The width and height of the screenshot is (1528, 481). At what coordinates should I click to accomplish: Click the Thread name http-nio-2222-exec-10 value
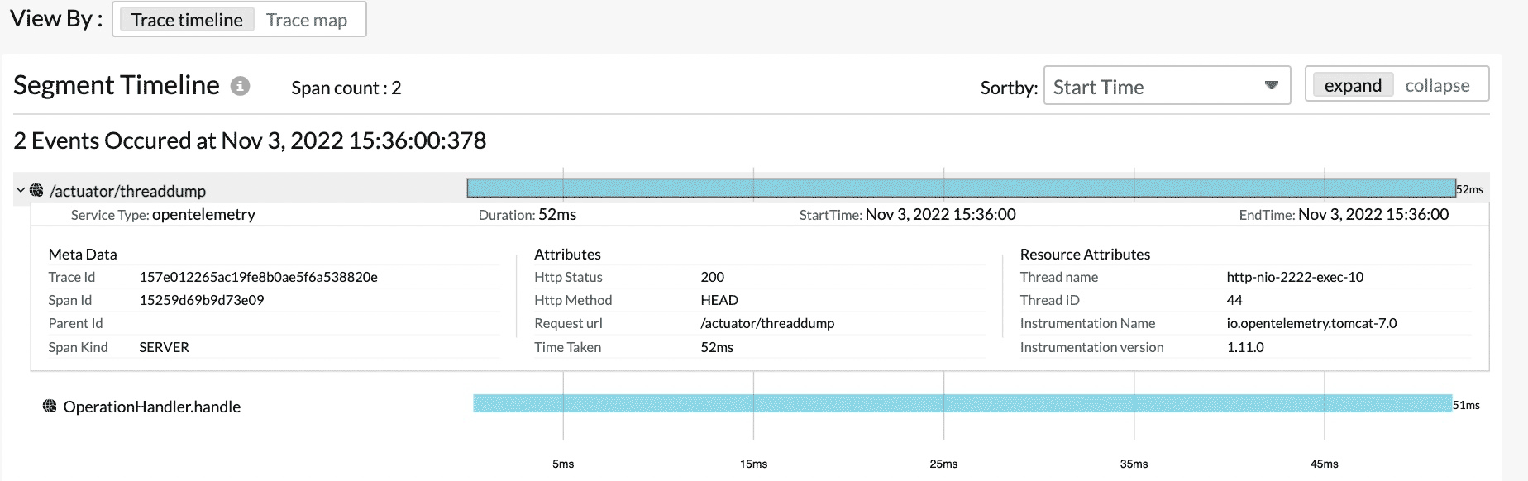pos(1295,277)
